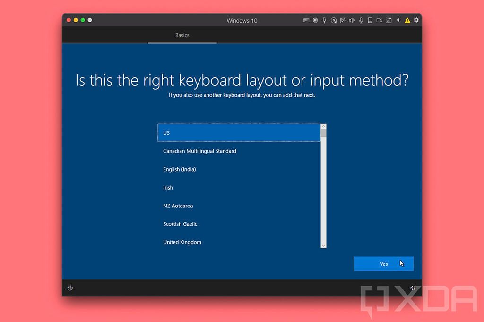Click the CD/DVD drive icon

(x=334, y=20)
